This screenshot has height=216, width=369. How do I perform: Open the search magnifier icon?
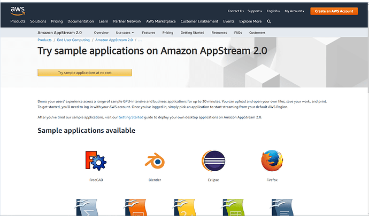click(269, 21)
